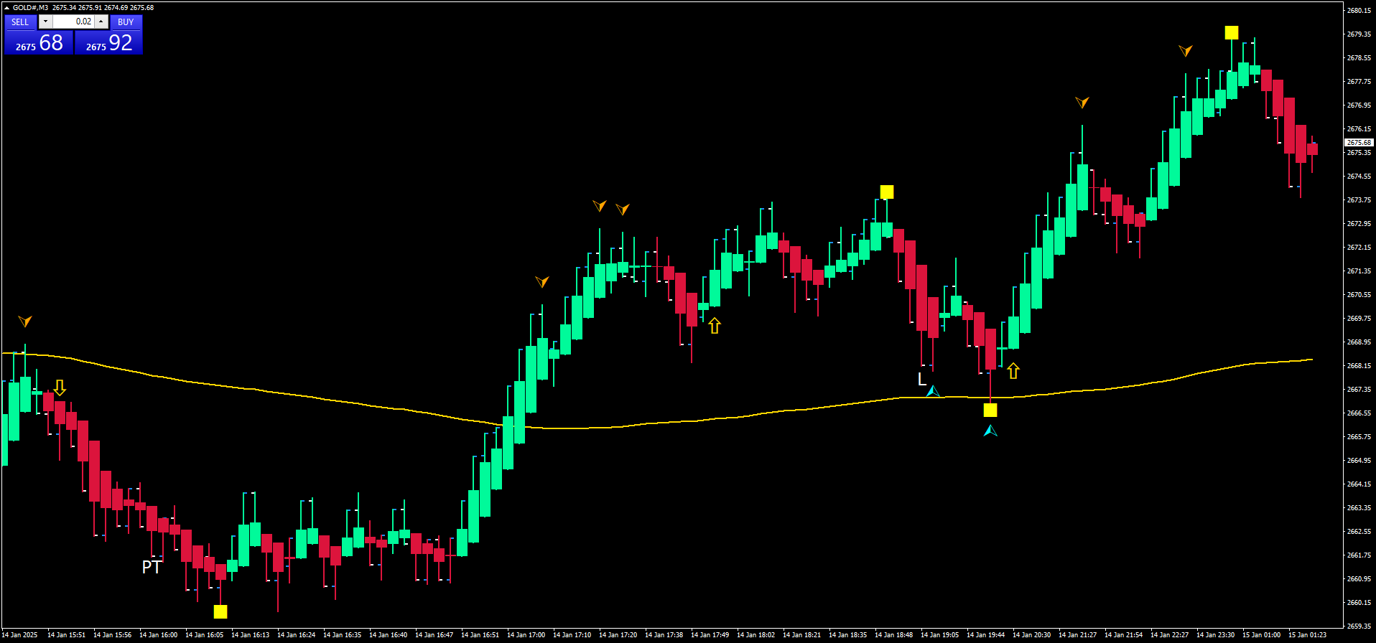Click the yellow down arrow near the left edge
This screenshot has height=643, width=1376.
point(60,388)
